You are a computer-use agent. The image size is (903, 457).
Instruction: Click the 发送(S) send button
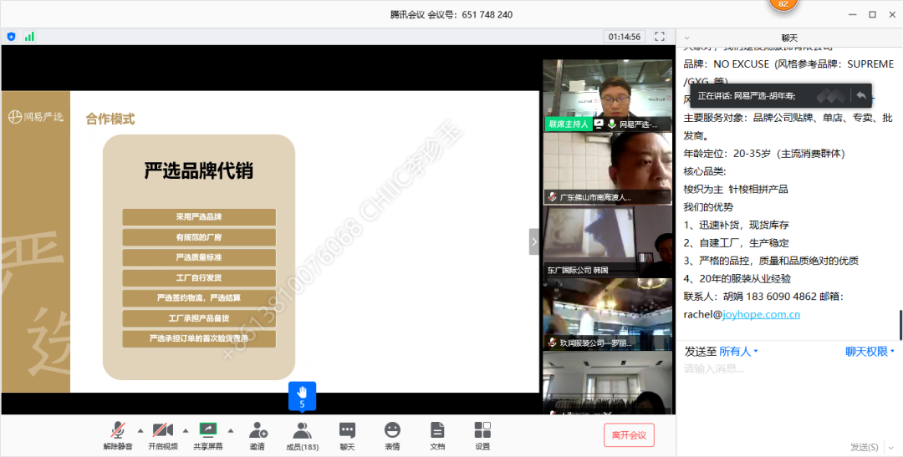click(865, 447)
